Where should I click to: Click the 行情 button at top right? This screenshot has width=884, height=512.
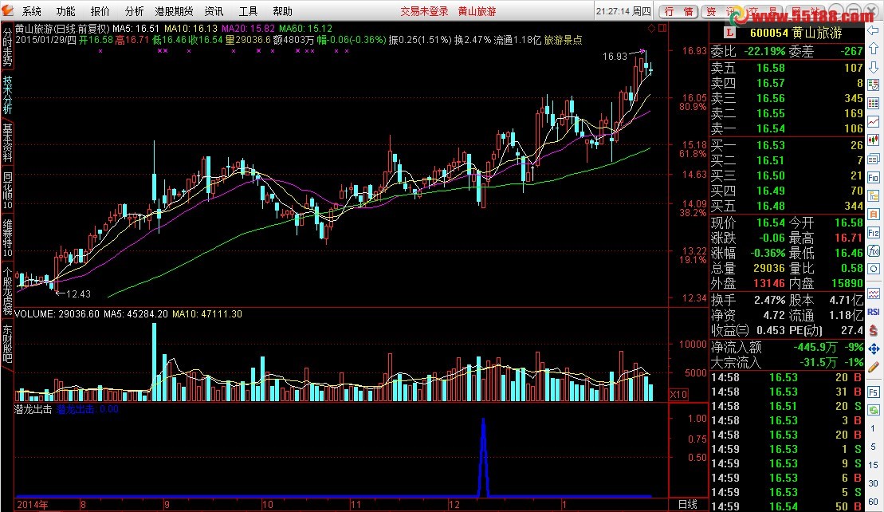(x=679, y=11)
